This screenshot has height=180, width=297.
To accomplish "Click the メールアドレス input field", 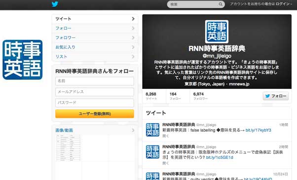I will (x=95, y=92).
